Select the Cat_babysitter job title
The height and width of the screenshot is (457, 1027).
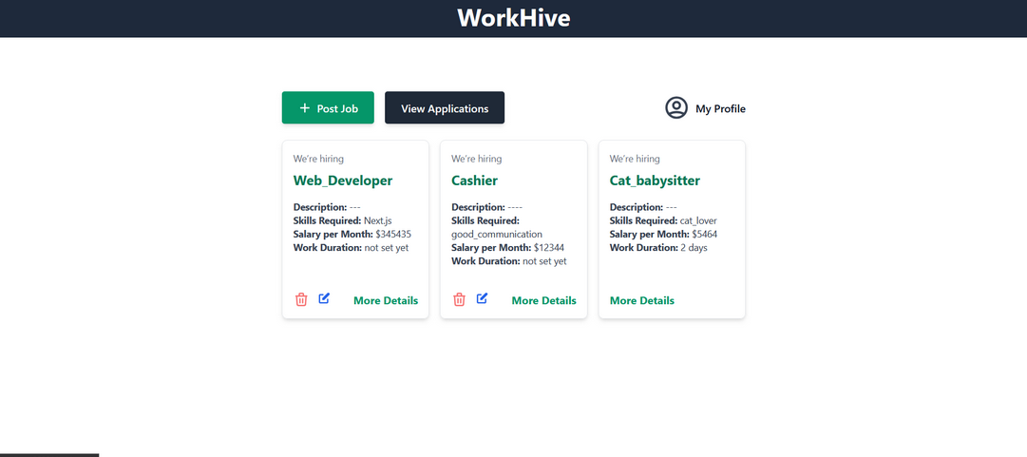[x=655, y=181]
